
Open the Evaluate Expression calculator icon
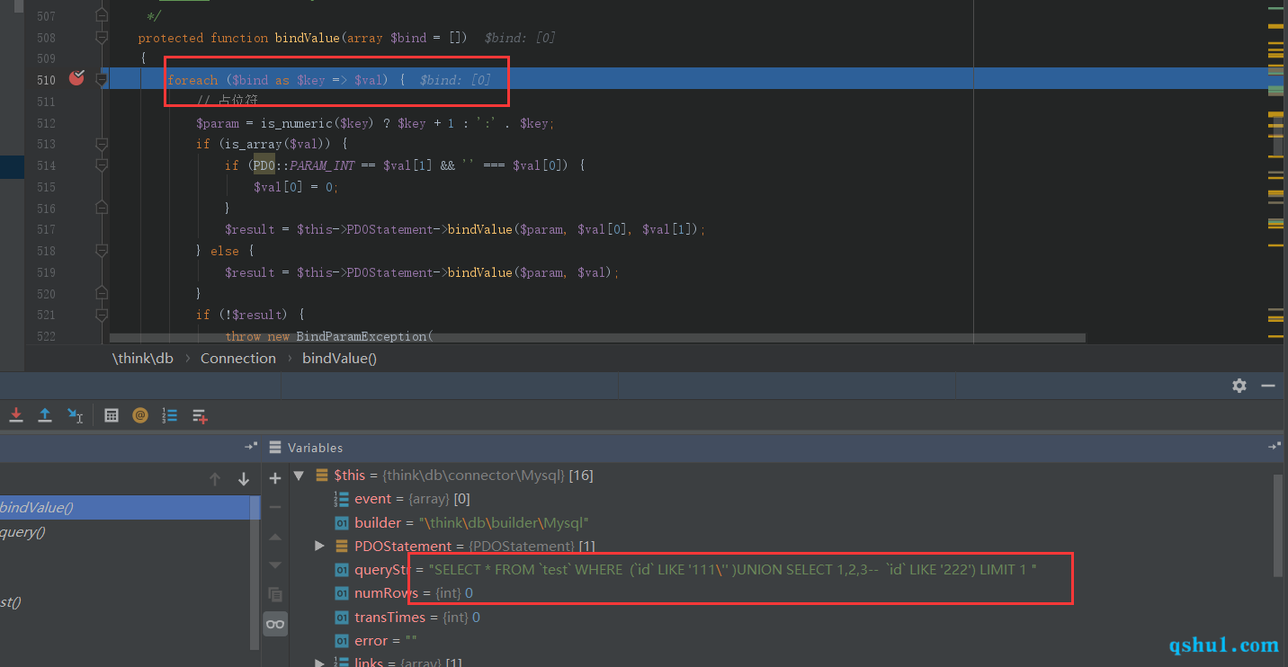[x=112, y=415]
